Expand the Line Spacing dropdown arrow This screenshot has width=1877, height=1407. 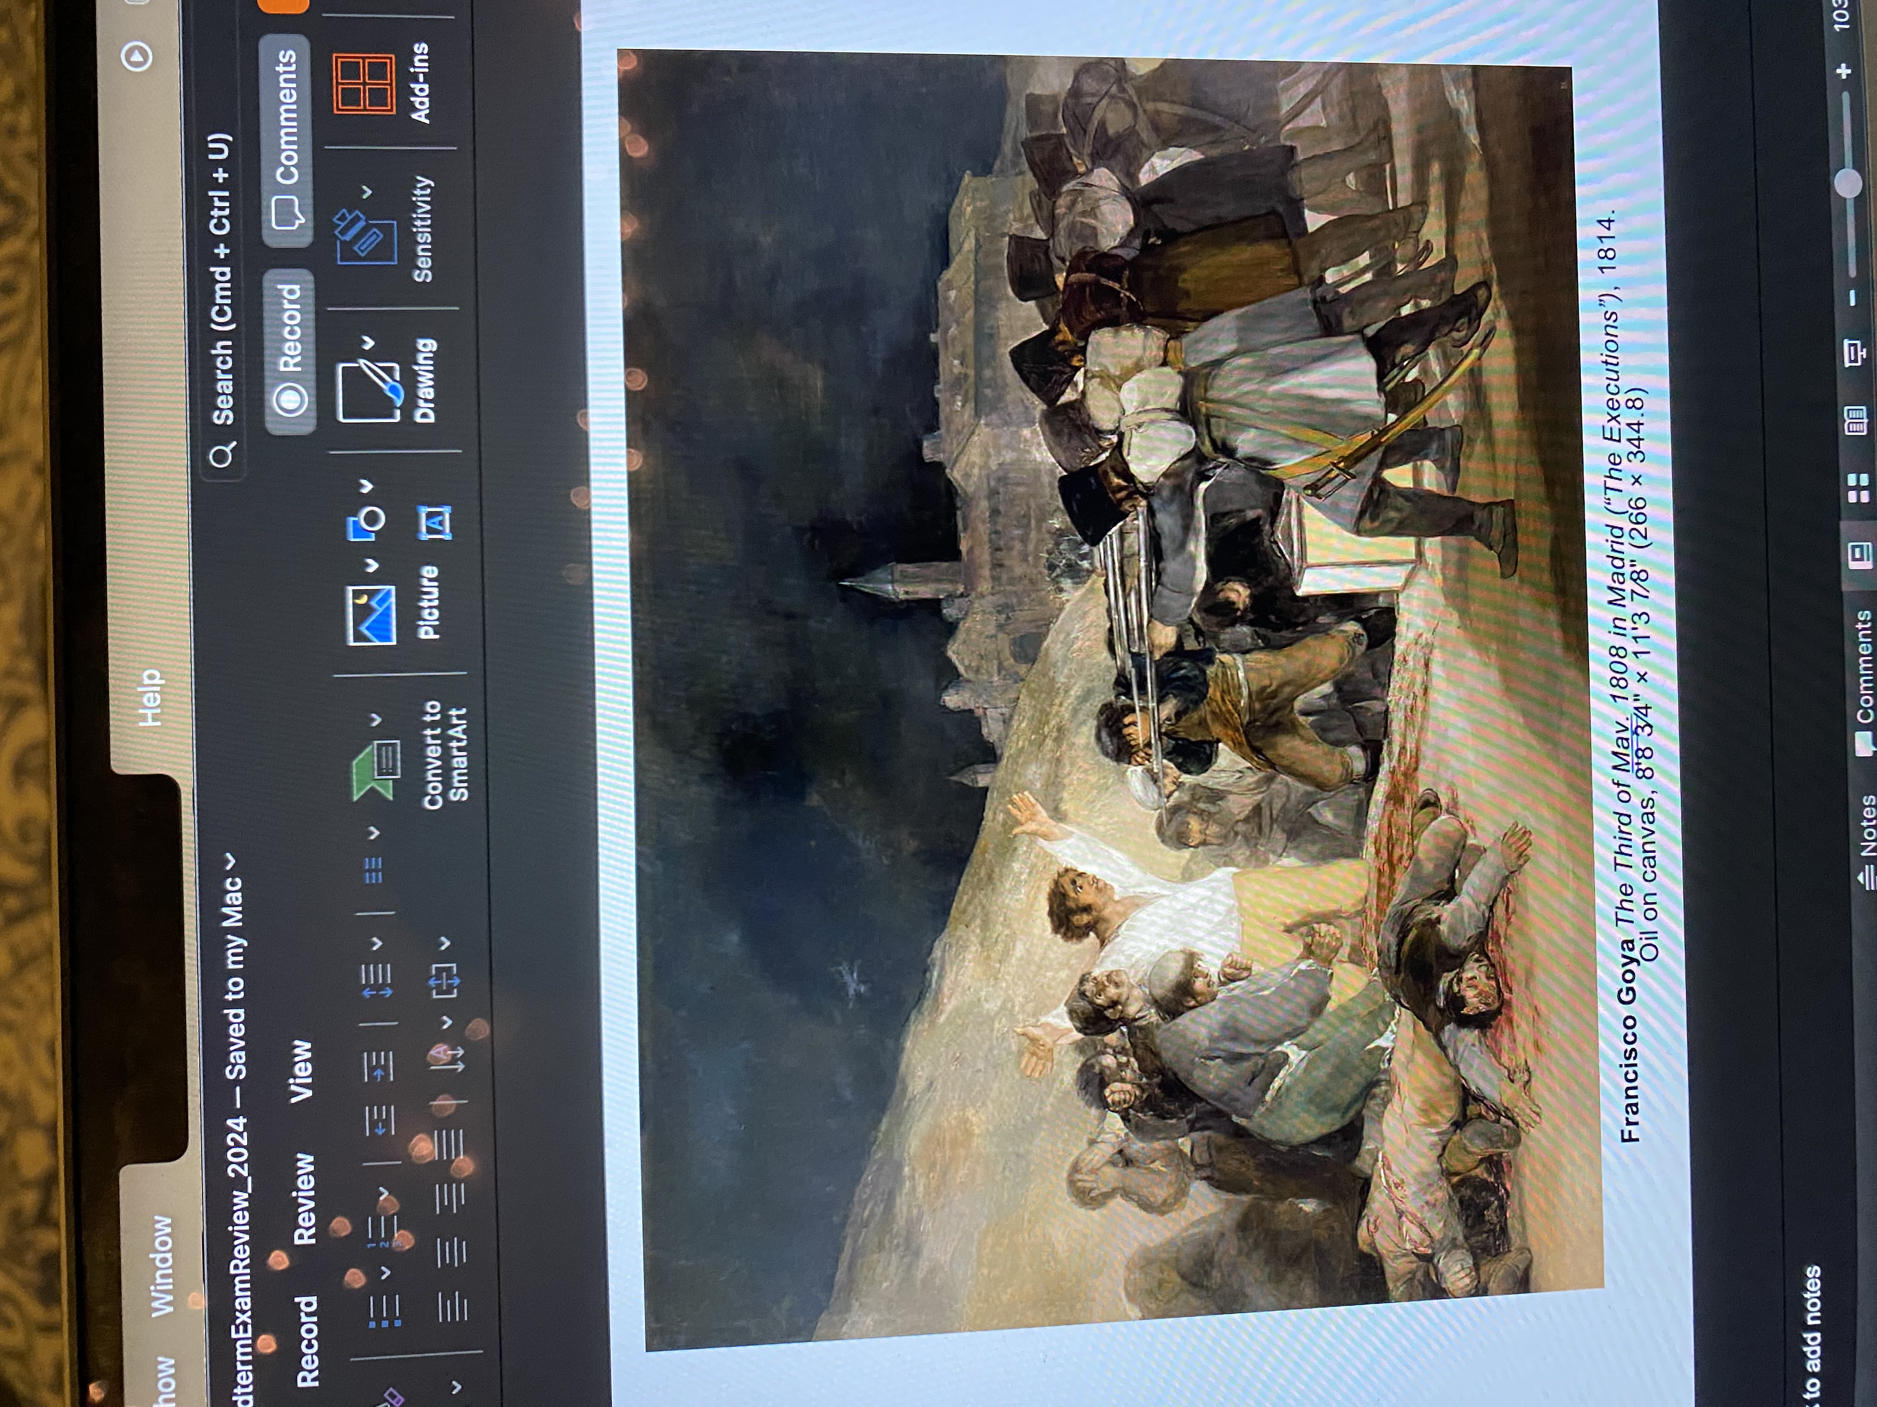376,943
